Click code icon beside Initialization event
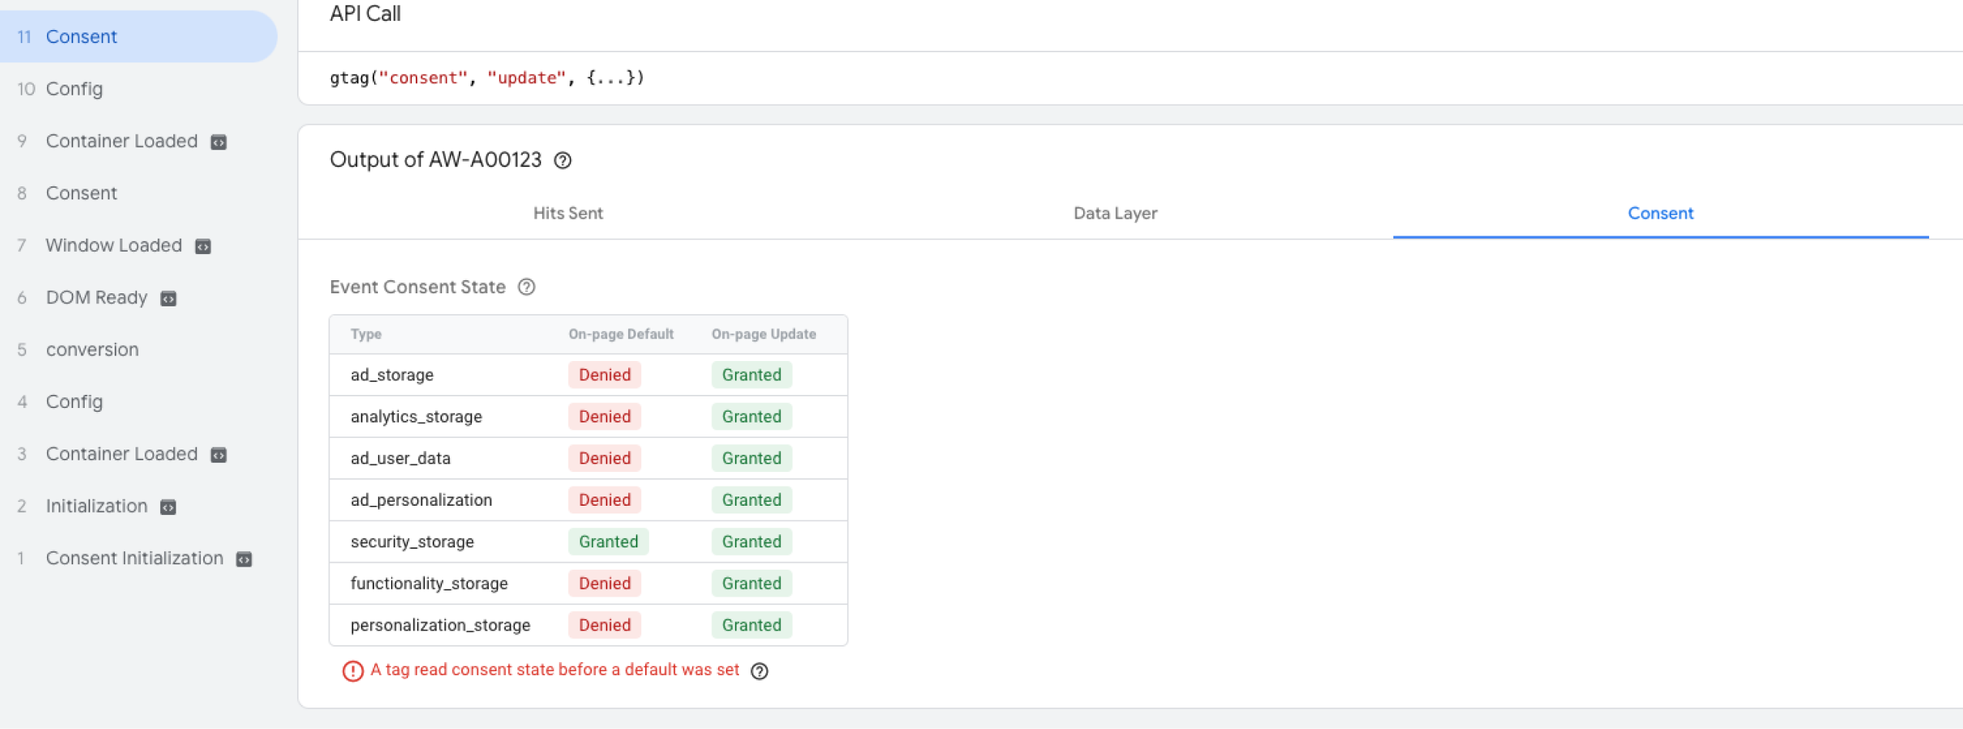The image size is (1963, 729). [x=168, y=507]
